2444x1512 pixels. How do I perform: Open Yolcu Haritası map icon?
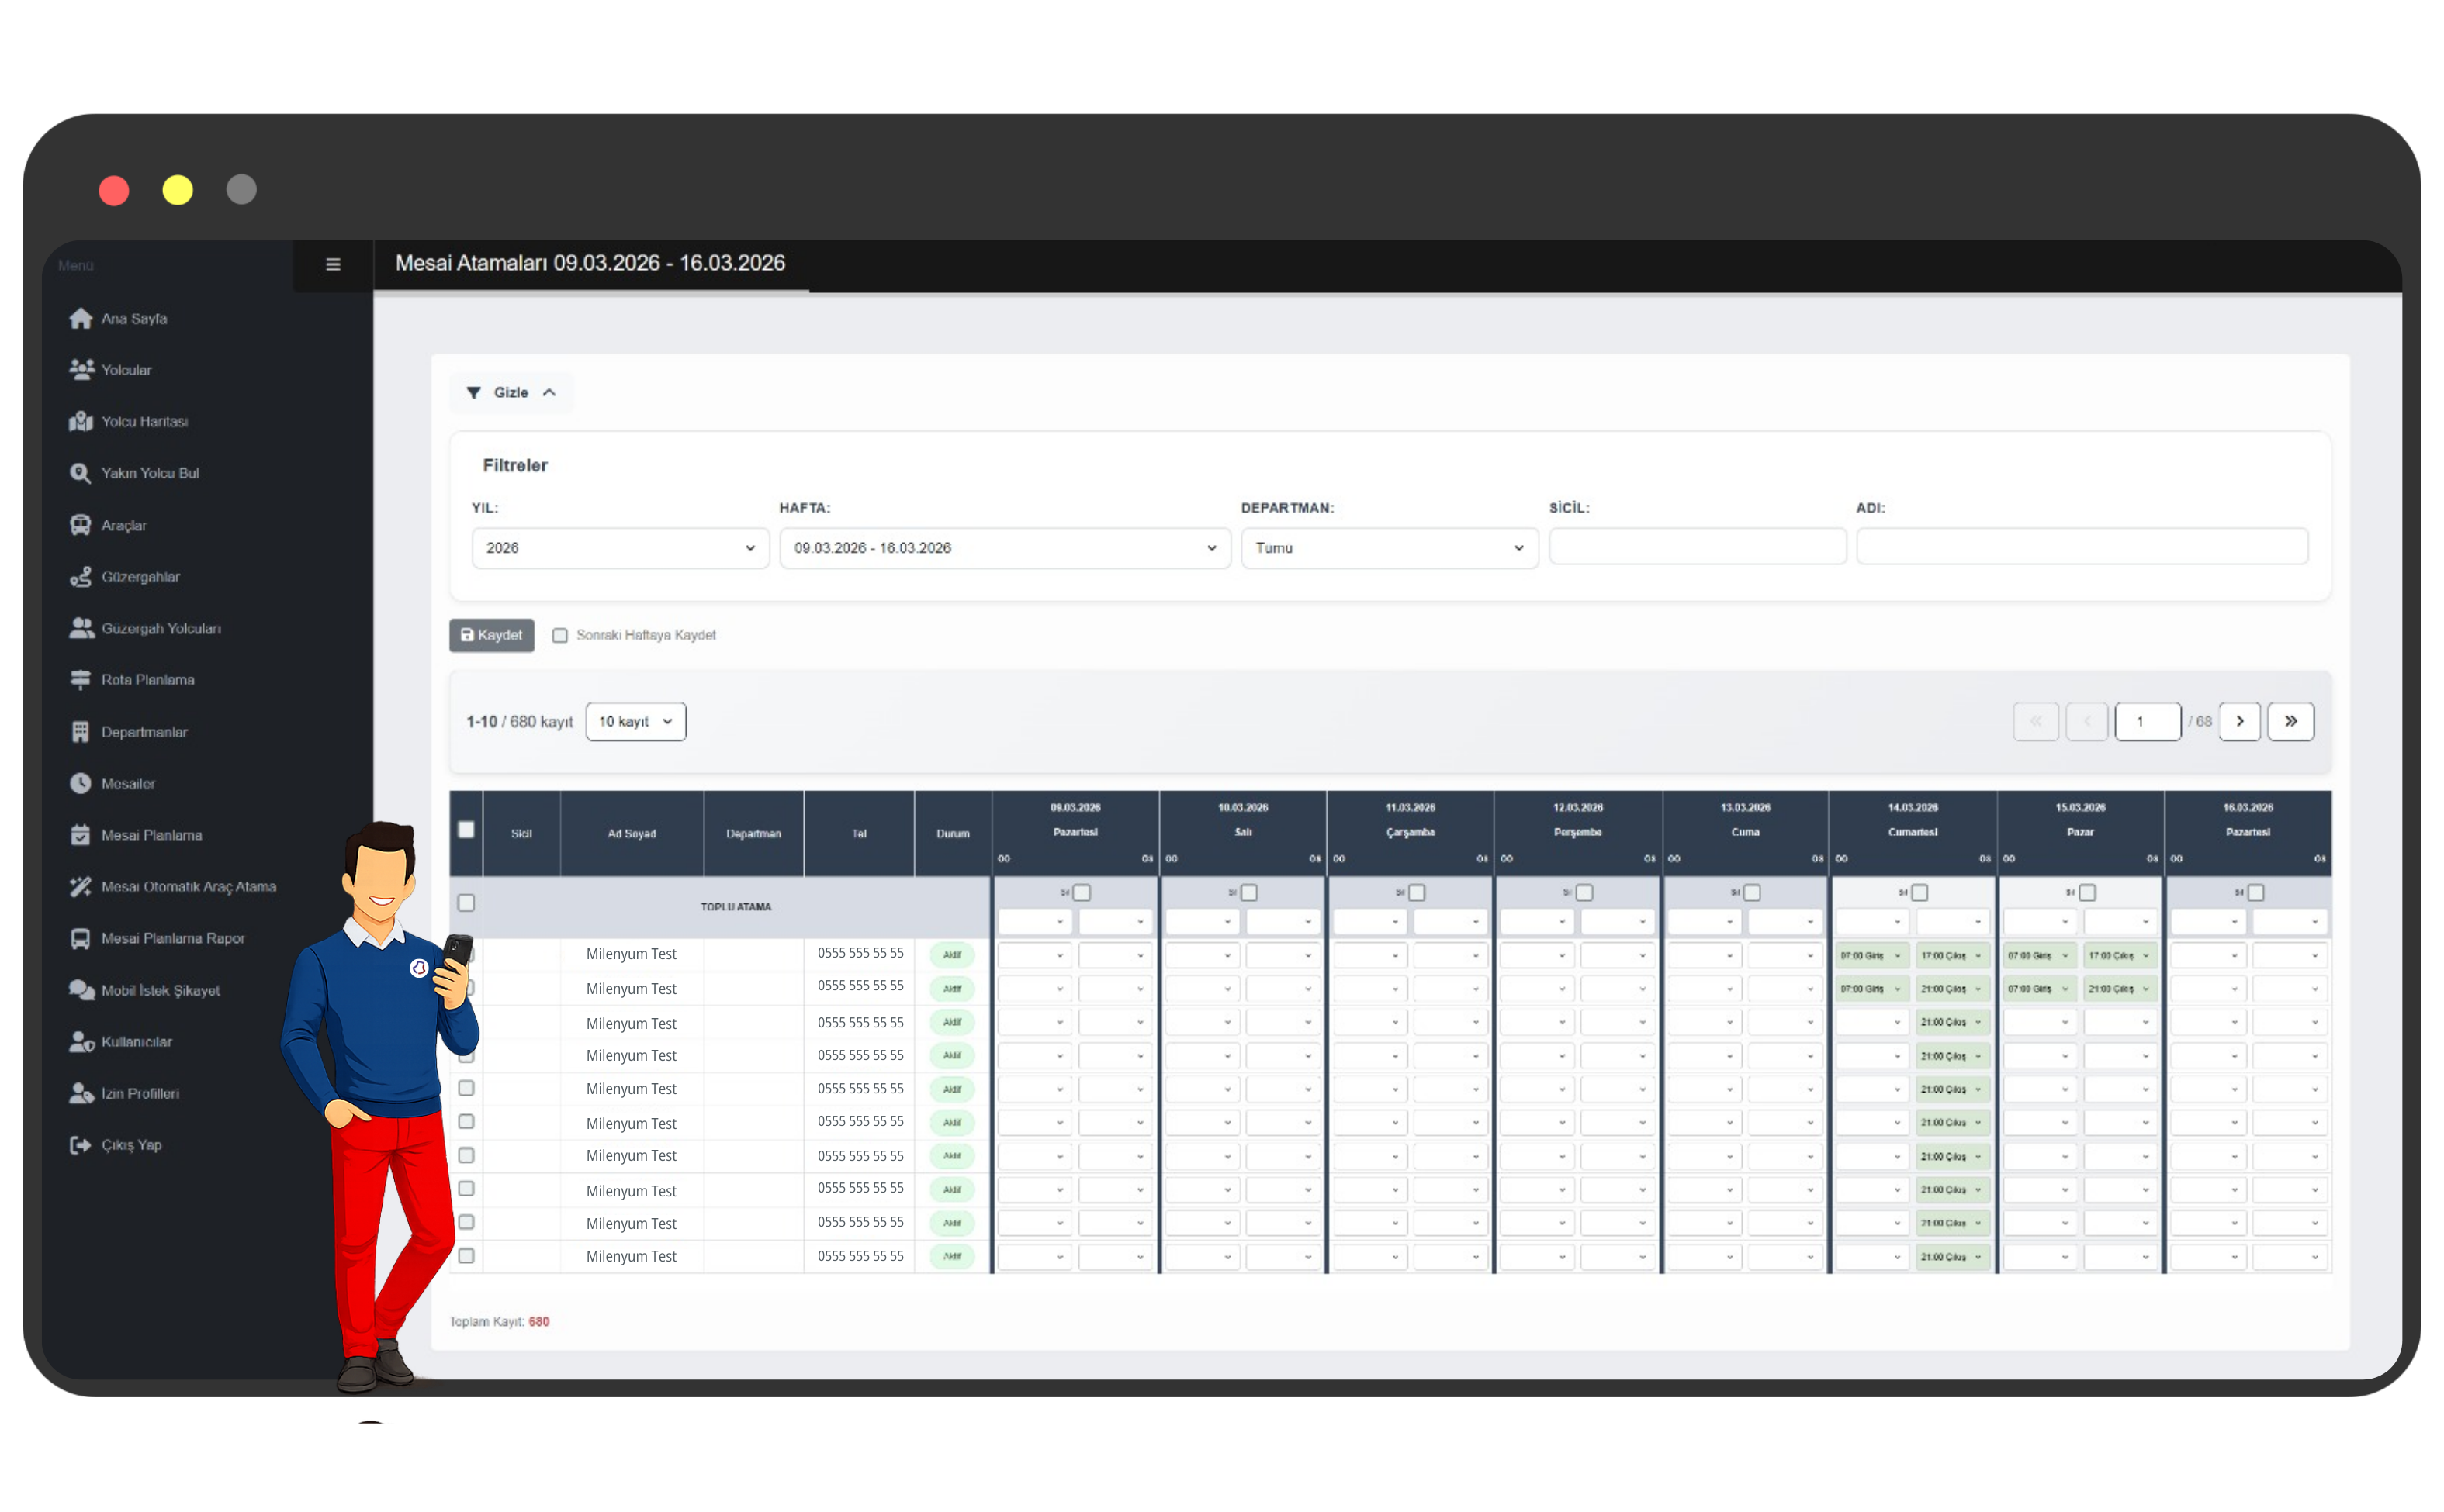point(81,422)
